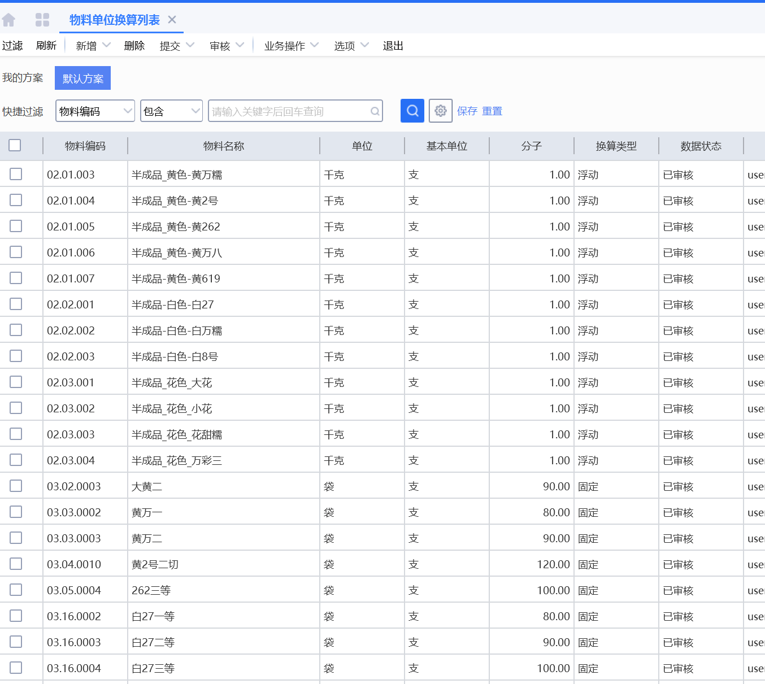Check the row 03.16.0004 checkbox

[x=16, y=668]
